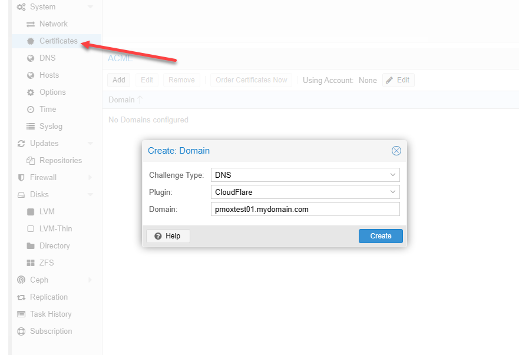Screen dimensions: 519x355
Task: Click the Ceph icon in sidebar
Action: (x=21, y=280)
